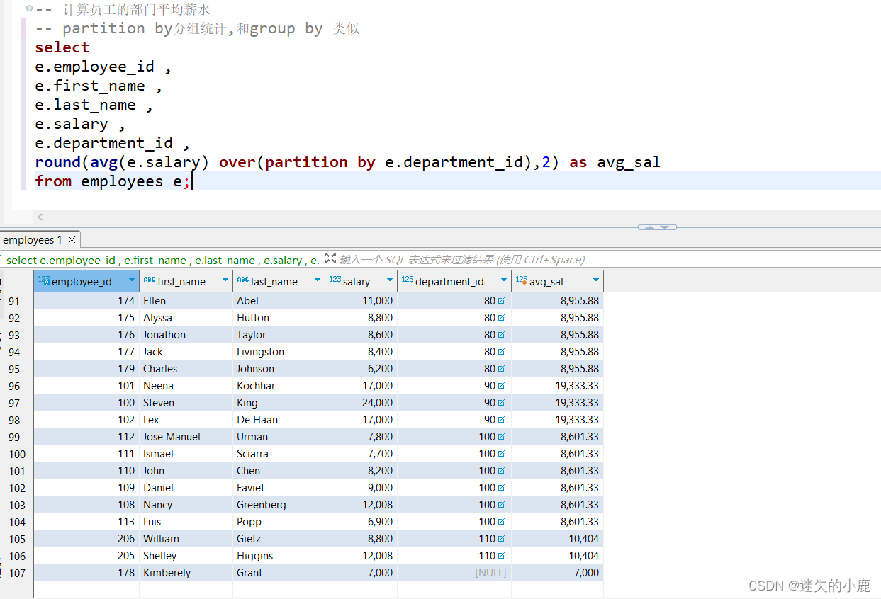Select row number 107 header

tap(19, 572)
